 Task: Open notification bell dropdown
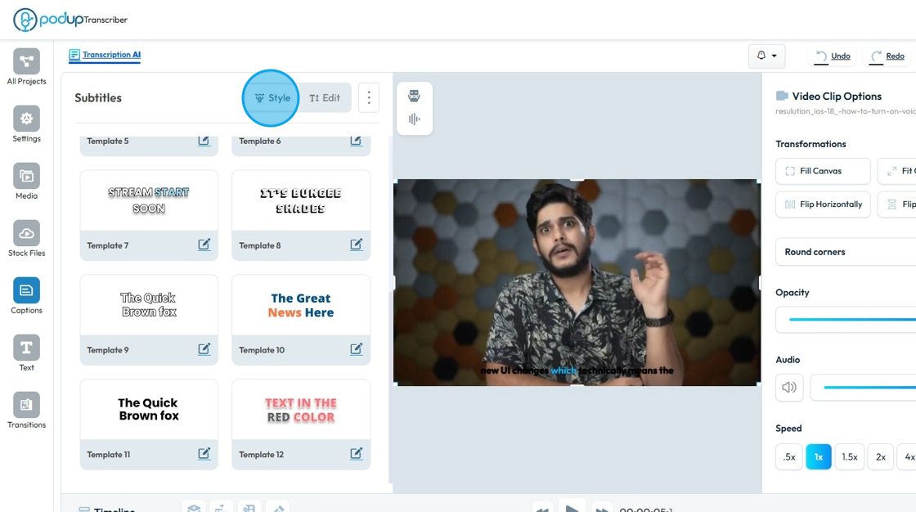coord(766,56)
